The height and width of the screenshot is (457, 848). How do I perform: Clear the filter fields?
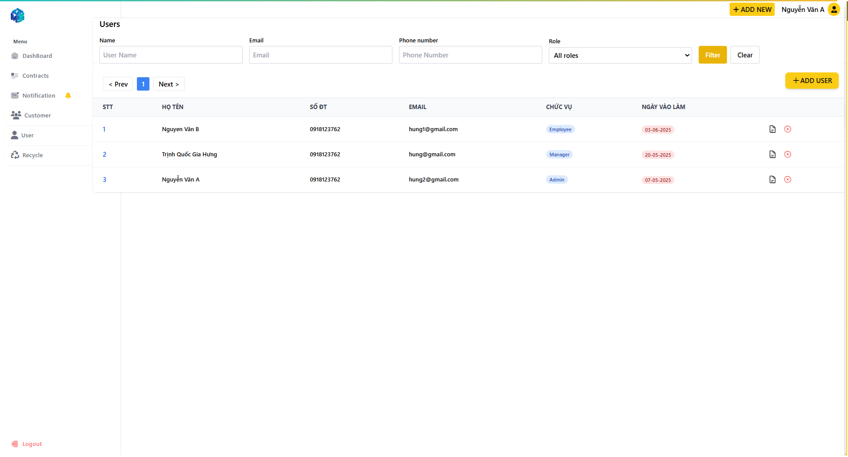click(744, 55)
